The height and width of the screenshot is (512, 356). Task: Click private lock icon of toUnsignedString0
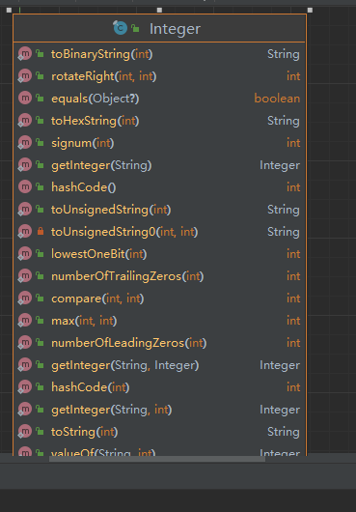[41, 232]
